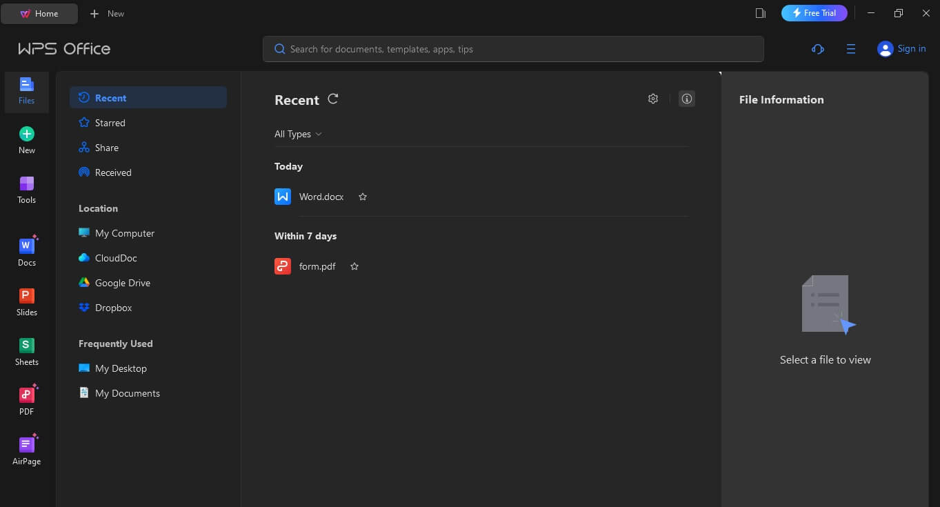This screenshot has width=940, height=507.
Task: Open the Word.docx file name
Action: point(321,197)
